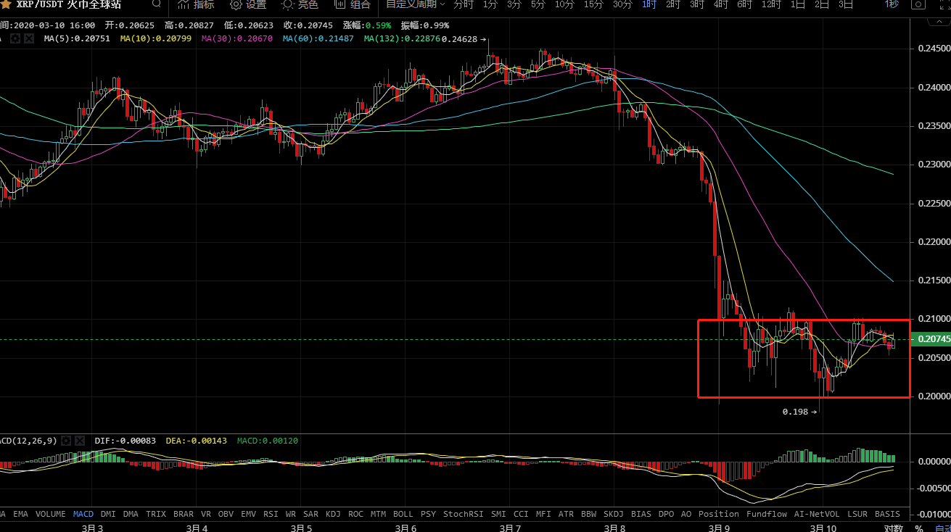Image resolution: width=951 pixels, height=532 pixels.
Task: Expand the 自定义周期 custom period dropdown
Action: coord(415,4)
